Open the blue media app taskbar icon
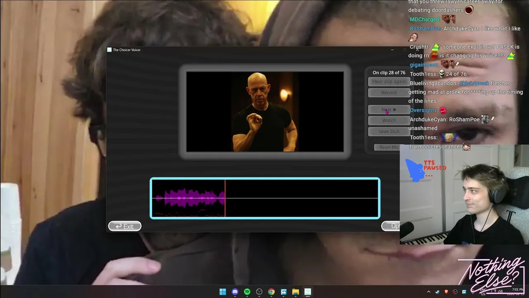Viewport: 529px width, 298px height. click(284, 292)
